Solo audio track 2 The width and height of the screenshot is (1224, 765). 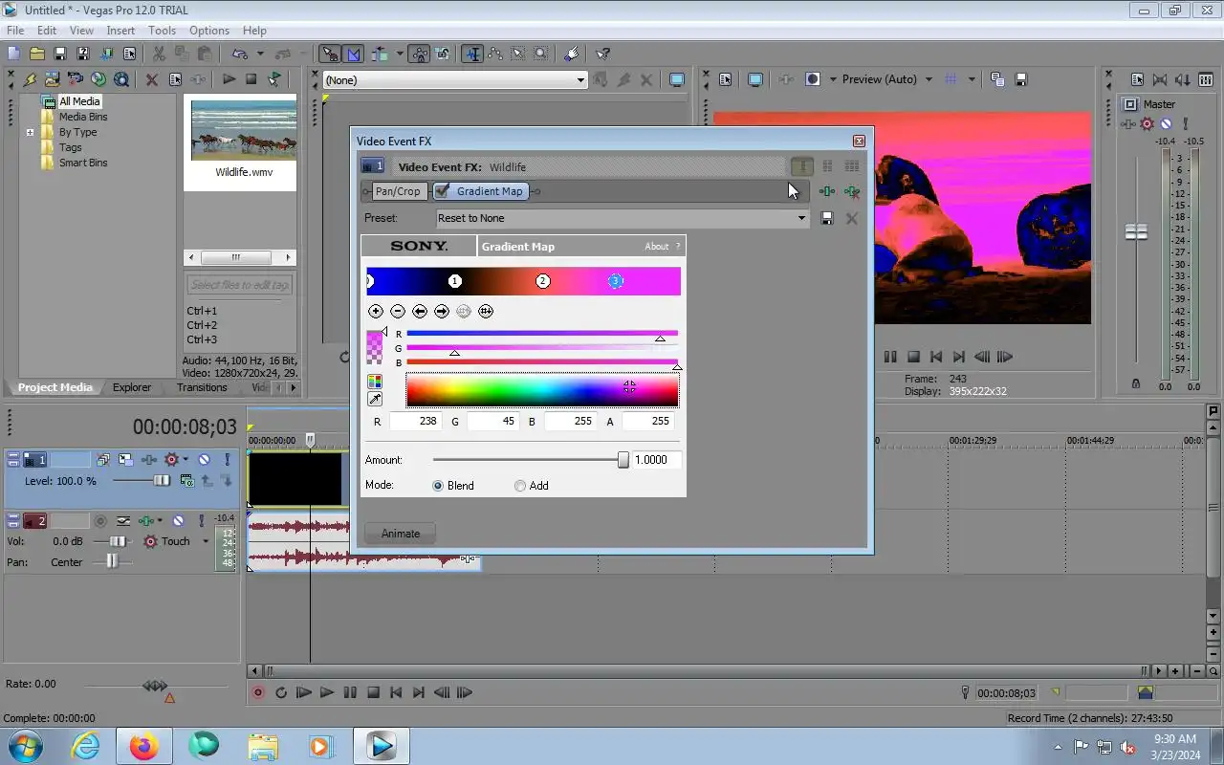(x=201, y=521)
